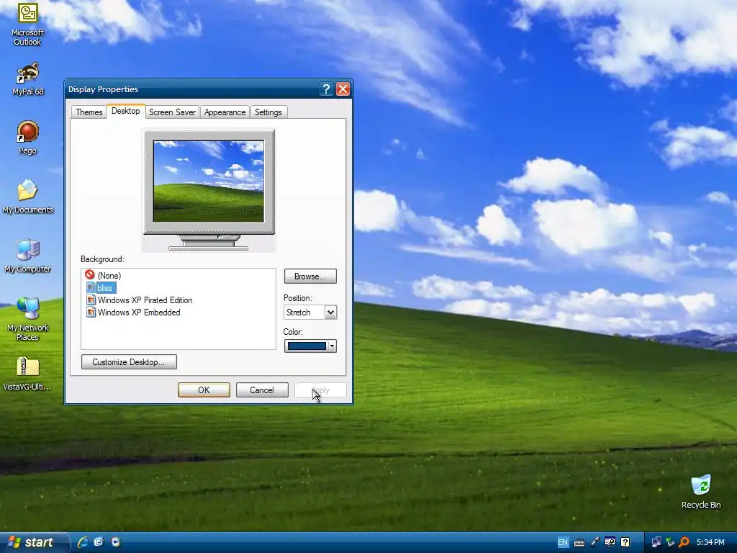Select the Recycle Bin desktop icon

tap(701, 491)
